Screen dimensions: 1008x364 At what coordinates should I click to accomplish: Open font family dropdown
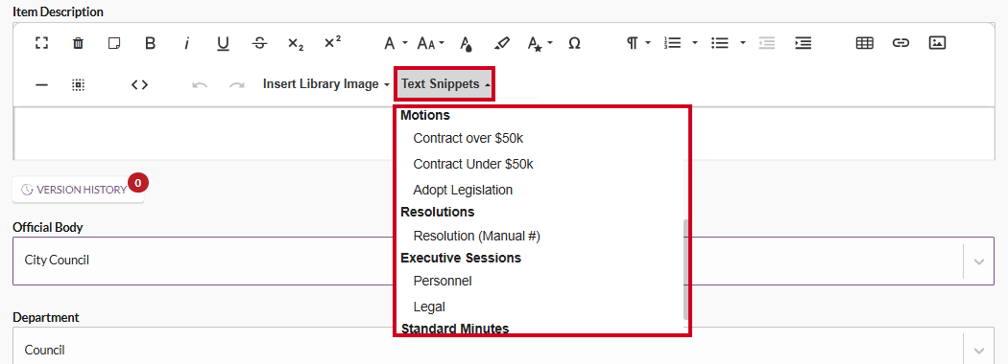point(396,43)
